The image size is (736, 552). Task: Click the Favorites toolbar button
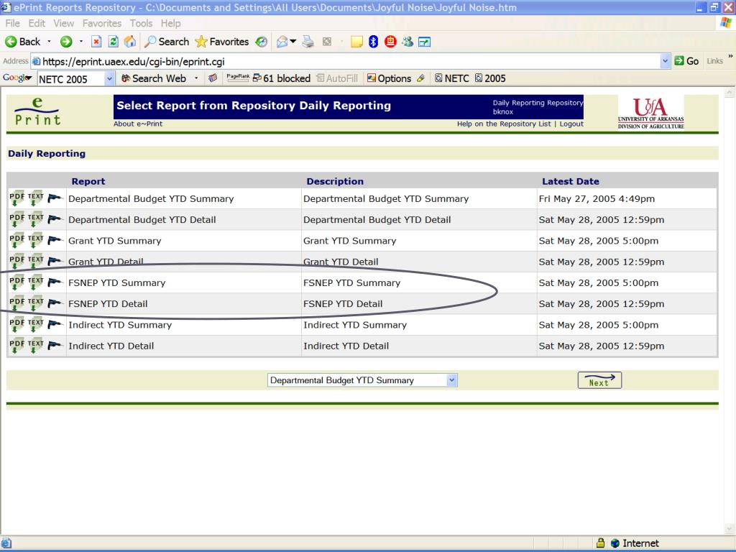coord(222,42)
